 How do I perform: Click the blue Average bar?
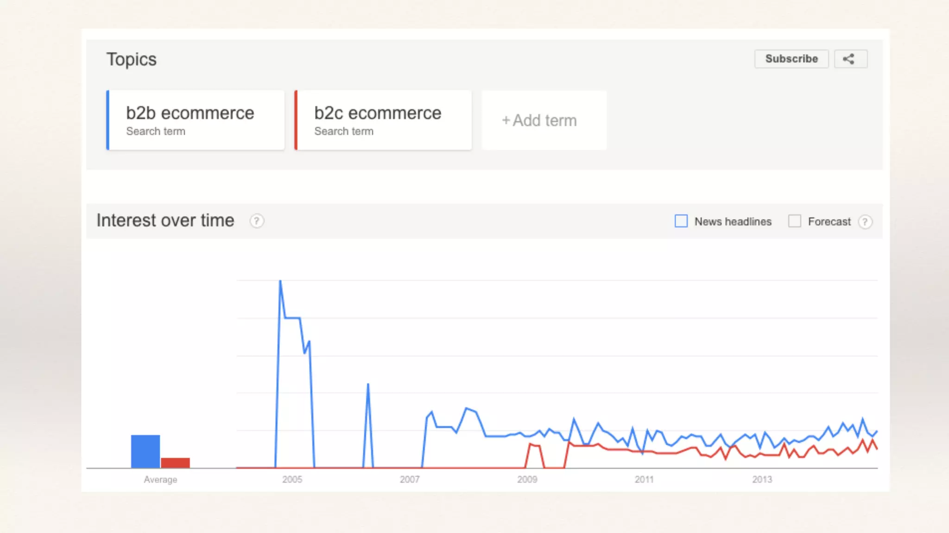tap(146, 451)
